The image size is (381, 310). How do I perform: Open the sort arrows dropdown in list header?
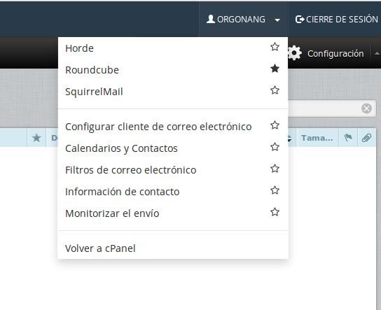(289, 139)
